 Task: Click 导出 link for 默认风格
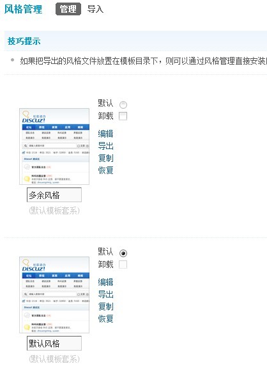105,294
